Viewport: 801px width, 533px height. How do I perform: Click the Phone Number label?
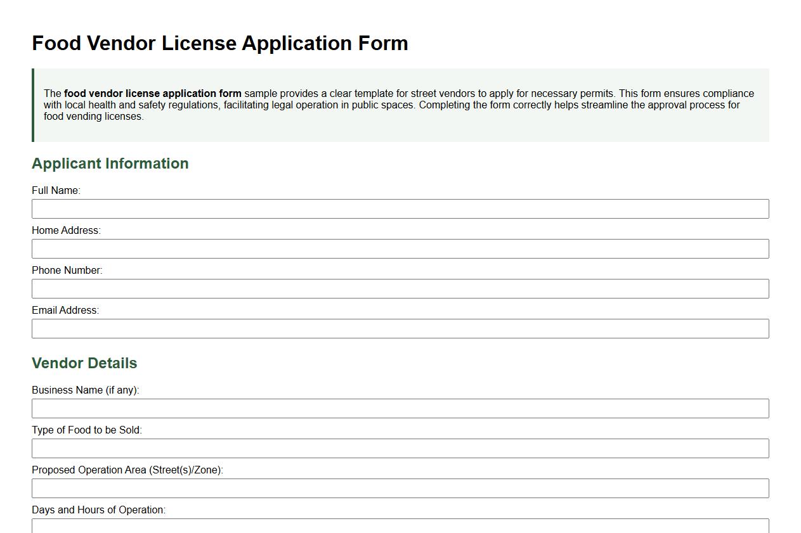tap(66, 270)
